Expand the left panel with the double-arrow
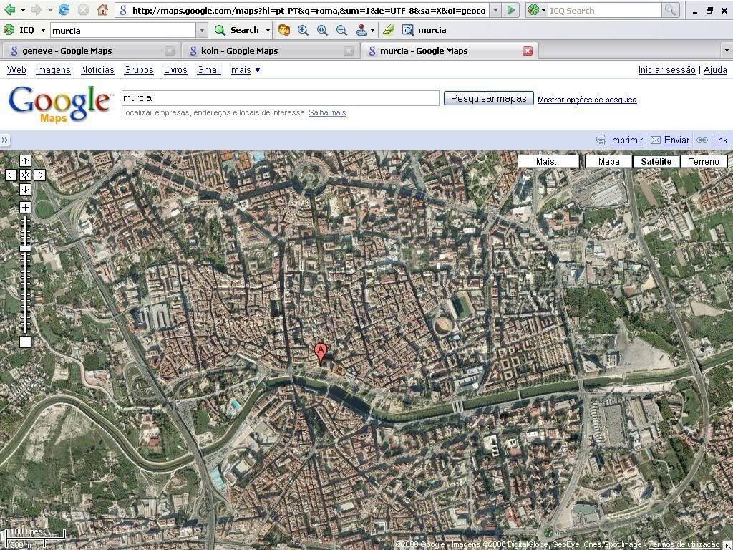 pyautogui.click(x=5, y=140)
